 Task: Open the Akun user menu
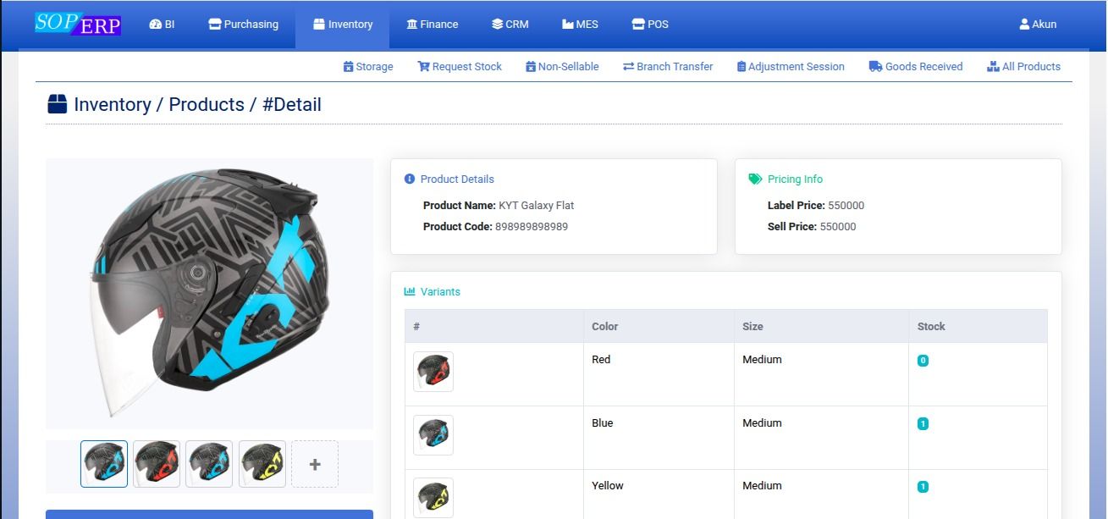pos(1038,24)
